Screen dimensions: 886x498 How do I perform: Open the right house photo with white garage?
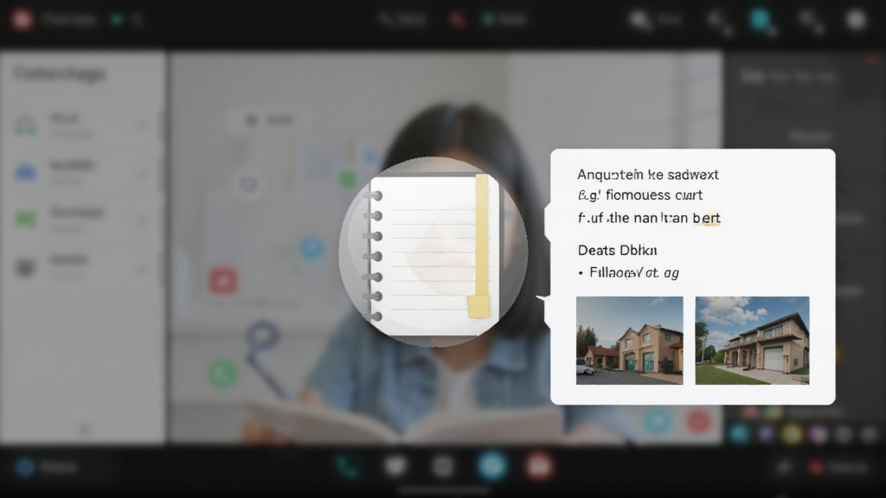tap(752, 341)
